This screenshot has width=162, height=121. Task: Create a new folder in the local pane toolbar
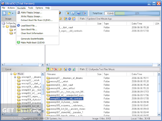(x=52, y=69)
